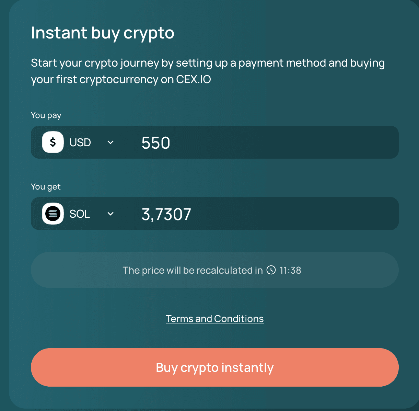Image resolution: width=419 pixels, height=411 pixels.
Task: Click the USD dollar sign icon
Action: point(53,142)
